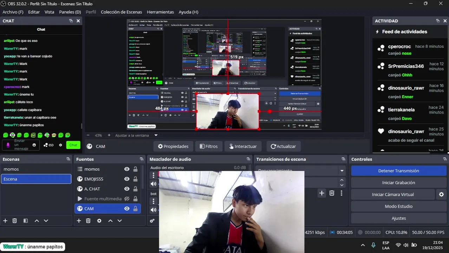The height and width of the screenshot is (253, 449).
Task: Move scene down in Escenas panel
Action: (x=46, y=221)
